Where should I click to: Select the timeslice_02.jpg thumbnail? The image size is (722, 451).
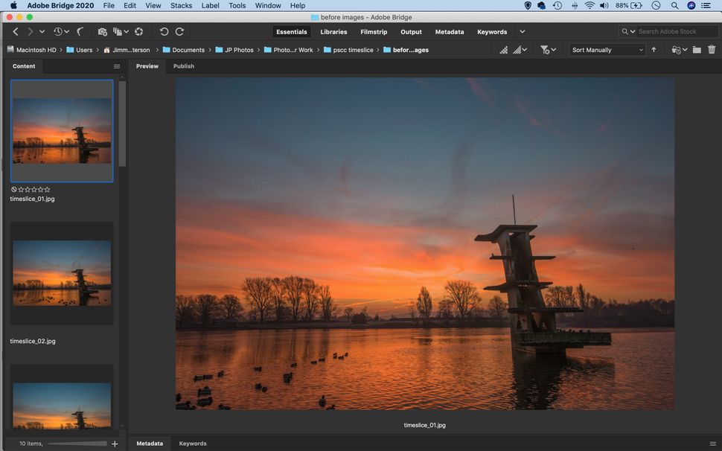(61, 273)
